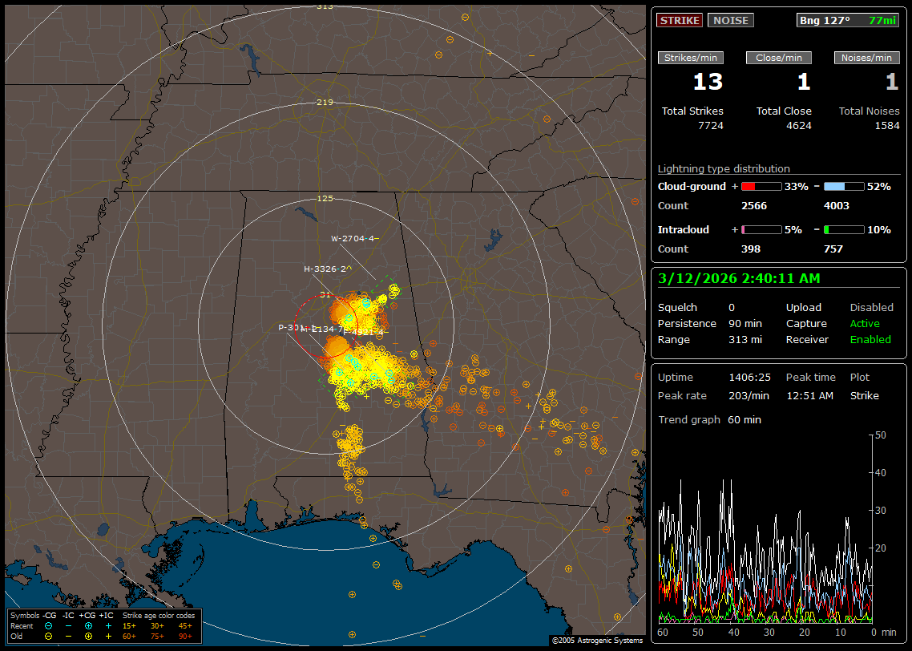Image resolution: width=912 pixels, height=651 pixels.
Task: Click the recent +IC cyan plus symbol
Action: 108,625
